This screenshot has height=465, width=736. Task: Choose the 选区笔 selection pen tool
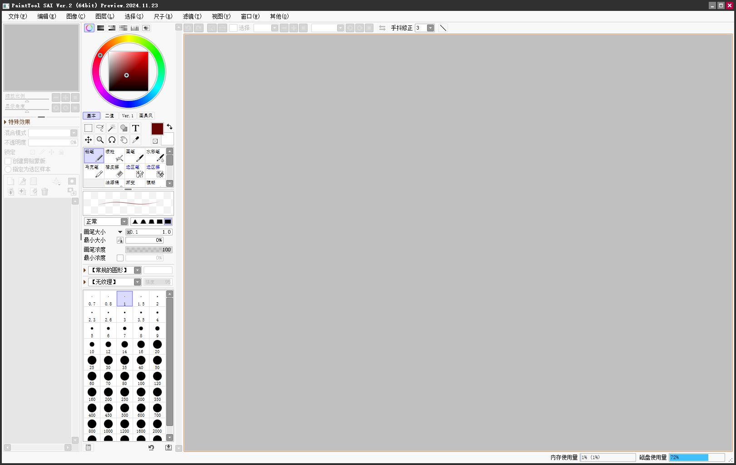click(x=134, y=171)
